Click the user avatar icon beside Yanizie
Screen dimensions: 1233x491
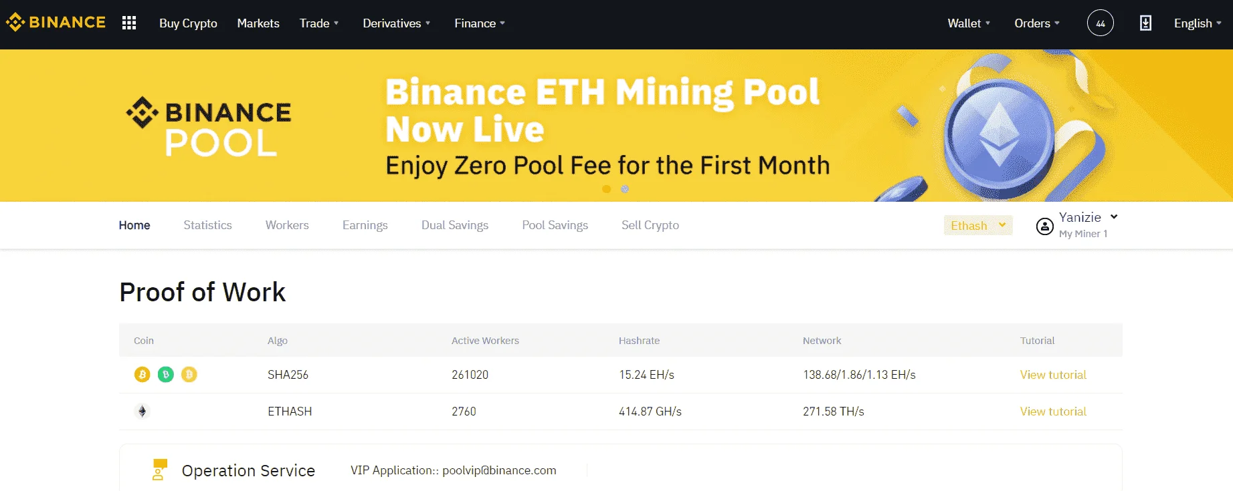[1044, 226]
